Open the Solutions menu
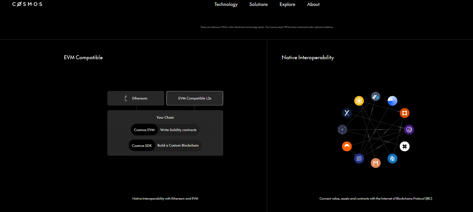473x212 pixels. pos(258,5)
